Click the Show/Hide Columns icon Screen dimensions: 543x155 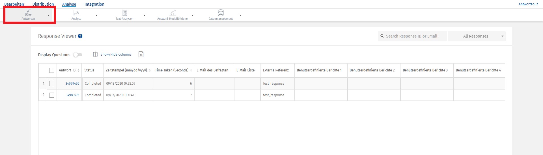(x=95, y=54)
